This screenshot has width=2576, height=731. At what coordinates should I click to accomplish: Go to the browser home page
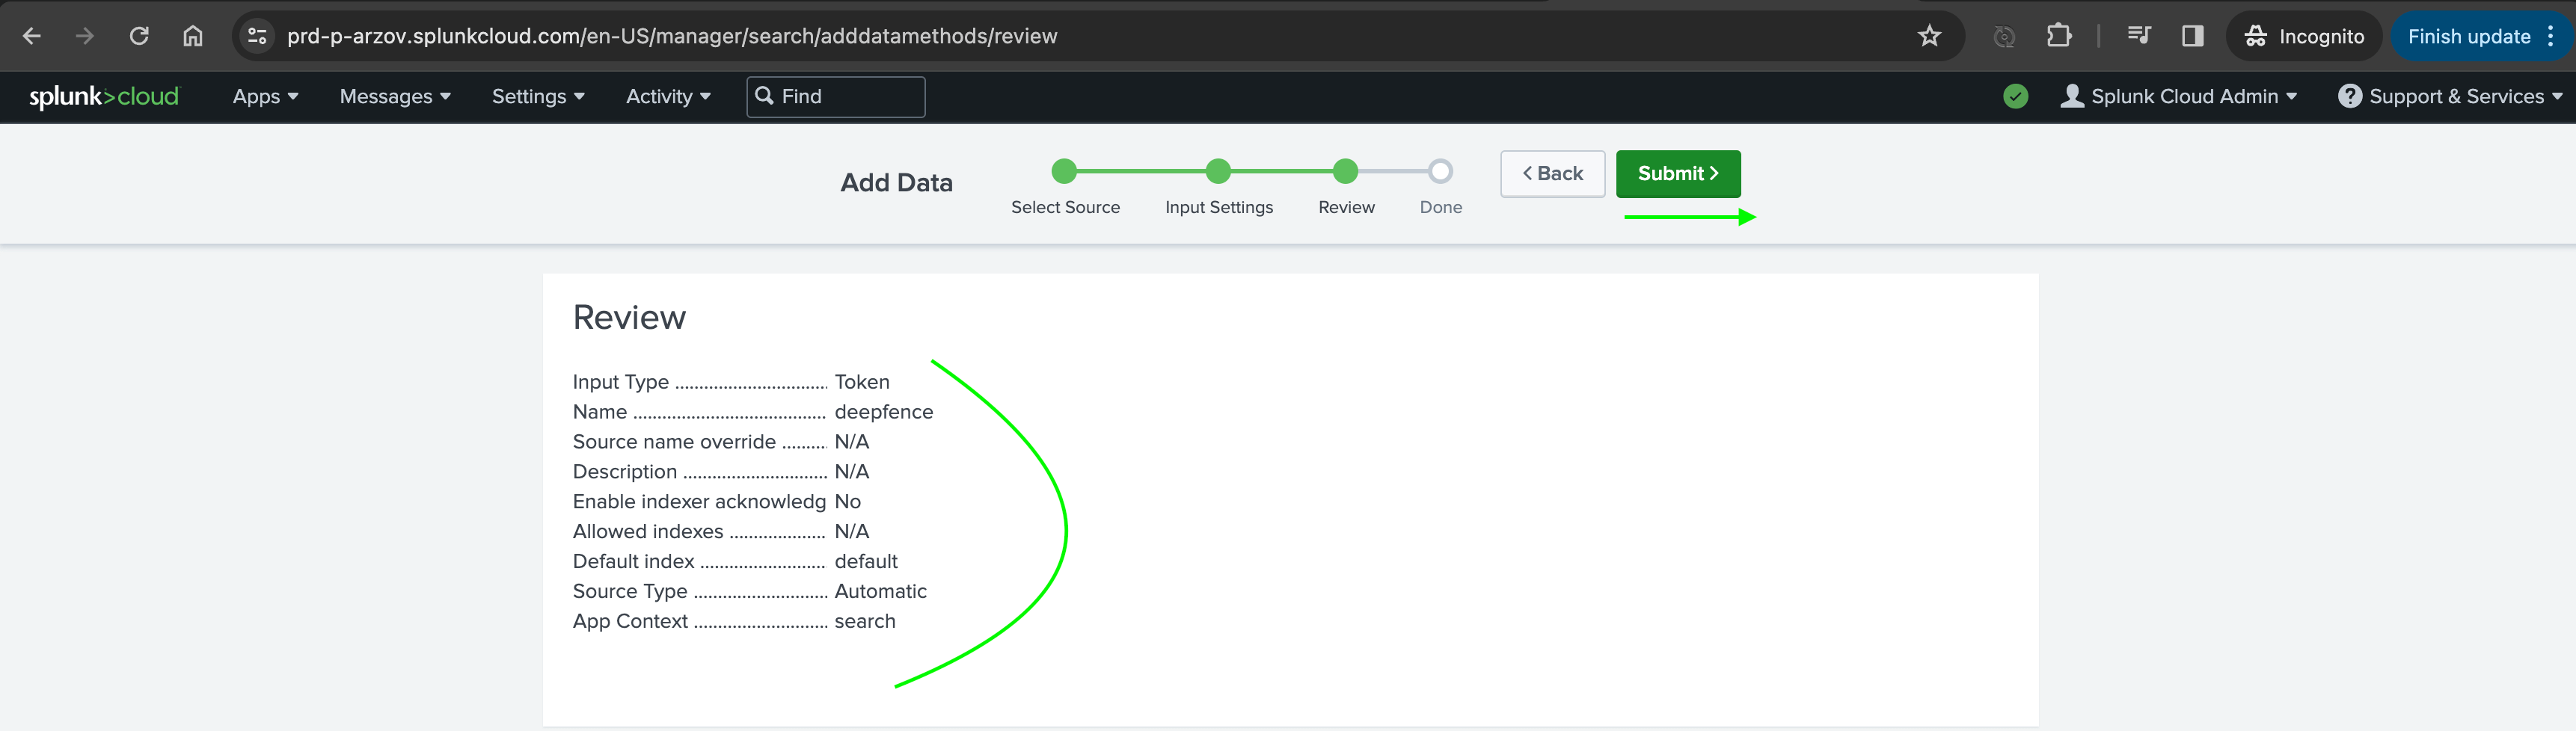point(193,36)
